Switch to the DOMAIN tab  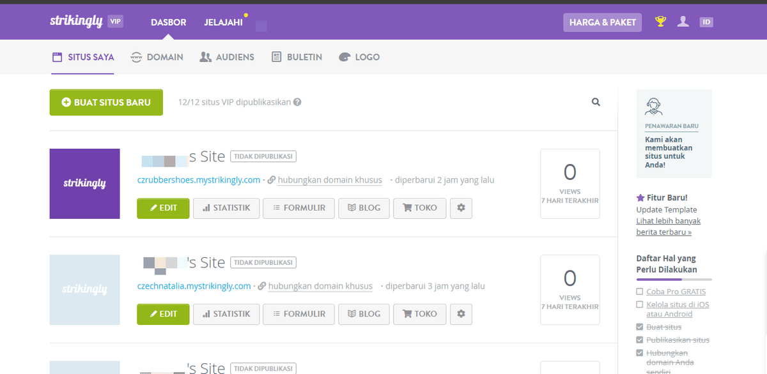[157, 57]
